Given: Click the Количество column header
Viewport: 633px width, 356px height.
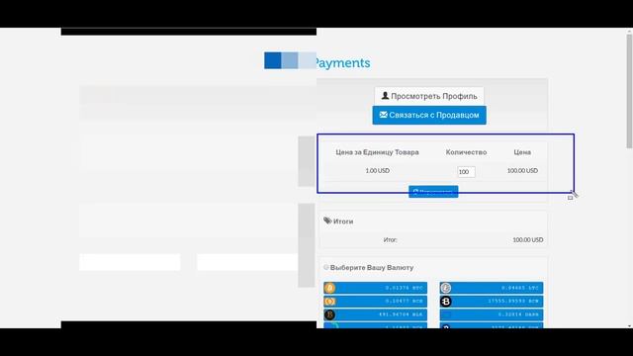Looking at the screenshot, I should coord(466,152).
